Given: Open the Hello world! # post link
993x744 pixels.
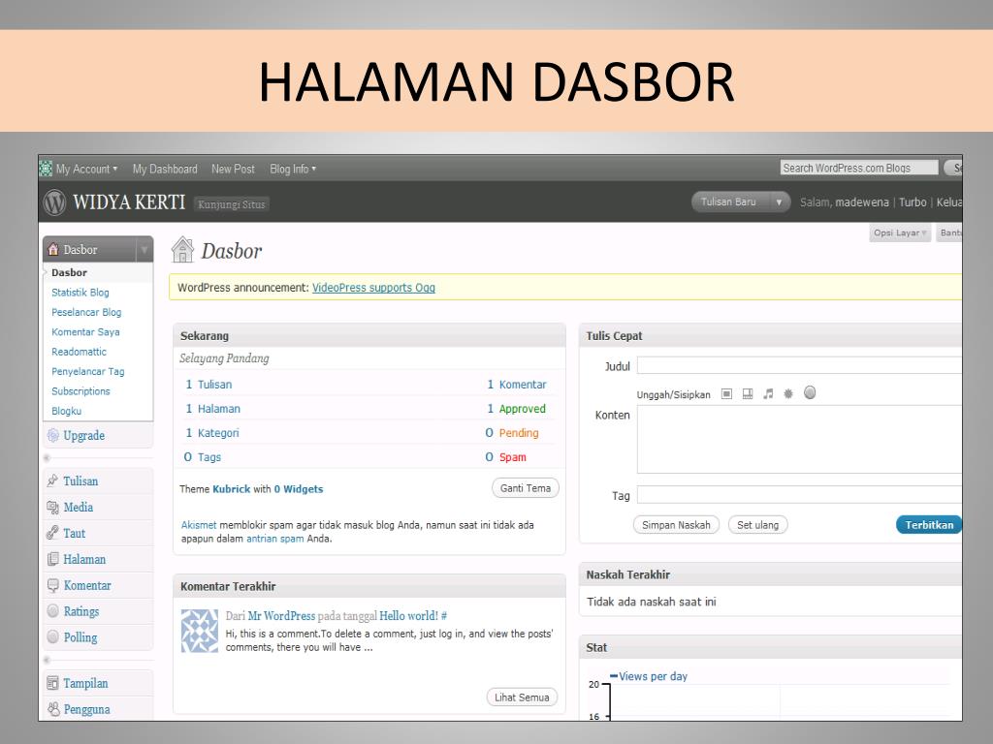Looking at the screenshot, I should coord(413,615).
